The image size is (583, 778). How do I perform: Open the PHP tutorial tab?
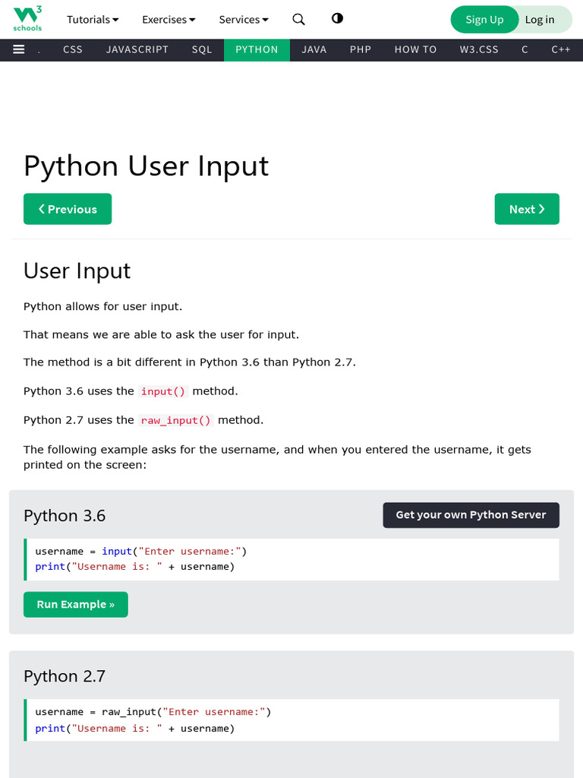point(361,49)
